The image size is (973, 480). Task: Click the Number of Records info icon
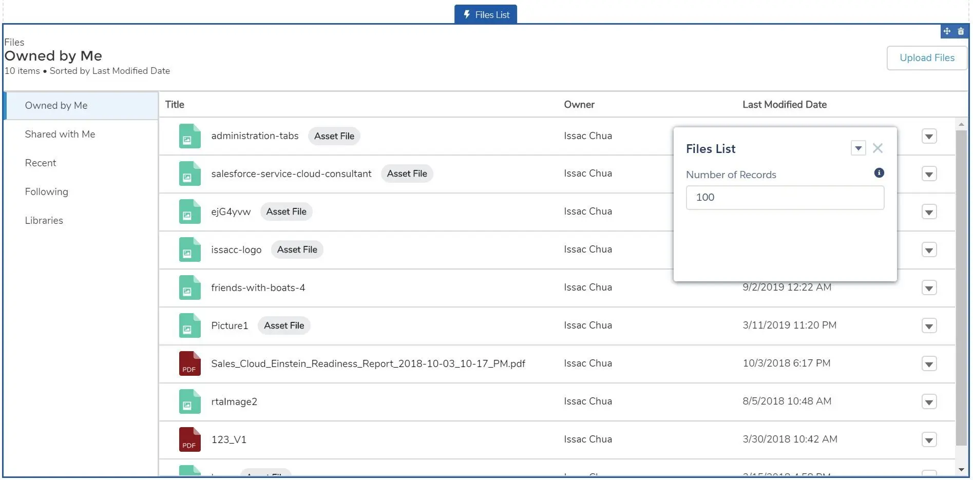pos(879,173)
